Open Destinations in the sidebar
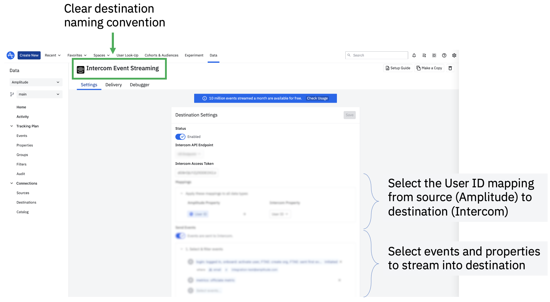The width and height of the screenshot is (550, 302). click(x=26, y=203)
